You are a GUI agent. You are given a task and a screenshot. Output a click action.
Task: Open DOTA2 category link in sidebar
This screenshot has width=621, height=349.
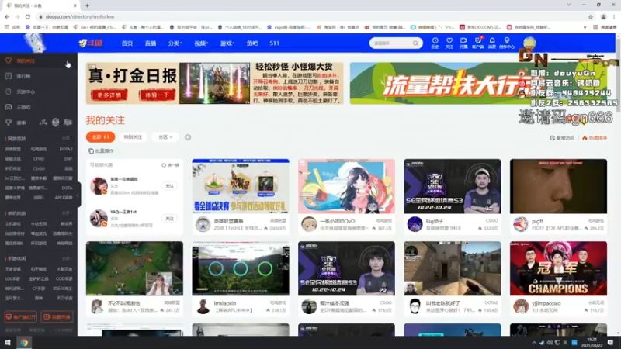point(66,149)
